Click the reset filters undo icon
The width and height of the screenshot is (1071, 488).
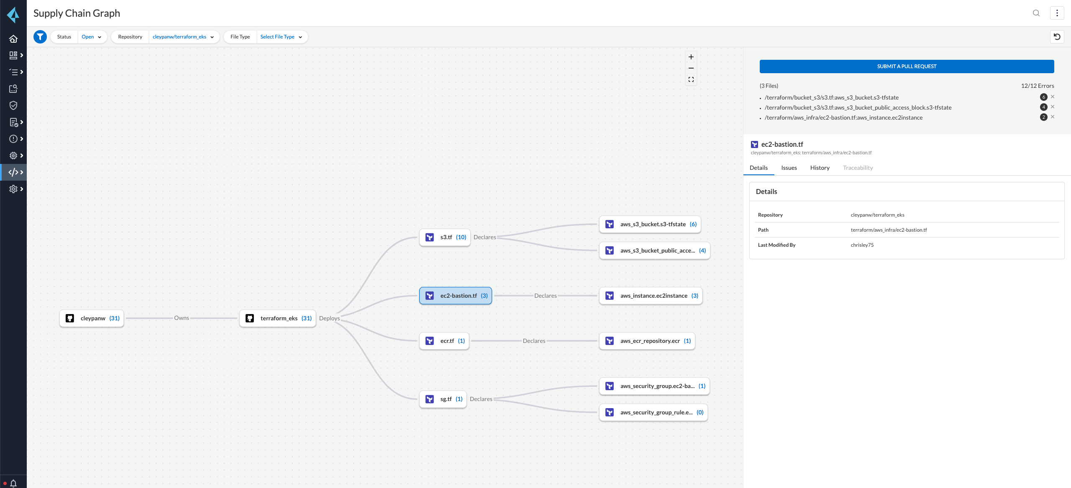tap(1057, 37)
